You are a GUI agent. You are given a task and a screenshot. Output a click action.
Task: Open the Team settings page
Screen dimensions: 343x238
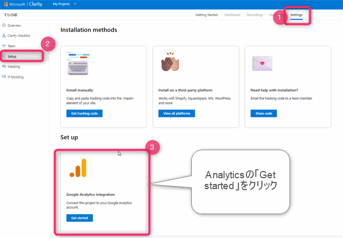11,46
